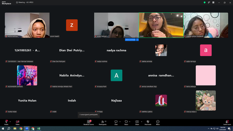Click the teal A avatar of Arceasa Putri

116,75
